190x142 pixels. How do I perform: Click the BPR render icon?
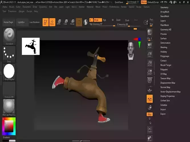click(x=150, y=32)
